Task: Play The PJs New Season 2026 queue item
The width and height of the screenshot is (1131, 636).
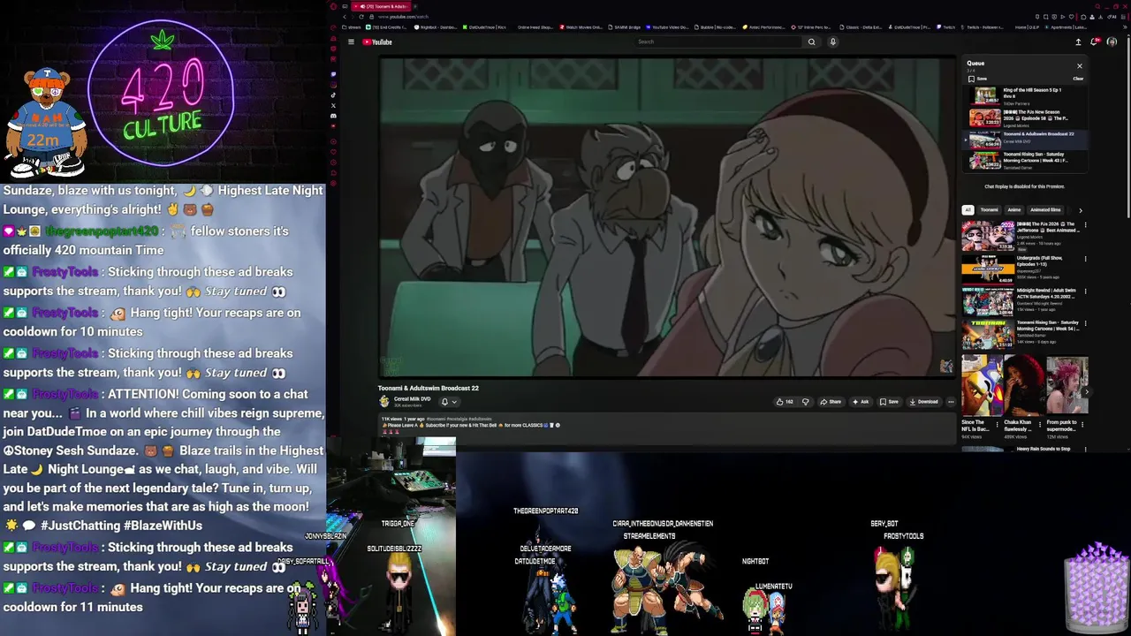Action: (1025, 117)
